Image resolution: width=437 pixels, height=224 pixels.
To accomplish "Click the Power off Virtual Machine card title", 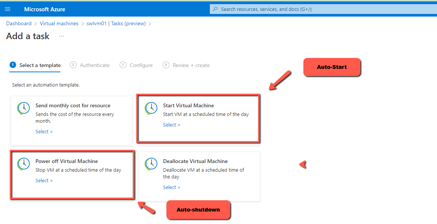I will tap(67, 161).
